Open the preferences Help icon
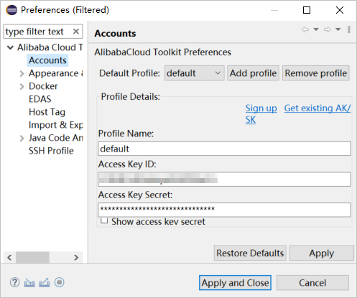 (x=14, y=282)
